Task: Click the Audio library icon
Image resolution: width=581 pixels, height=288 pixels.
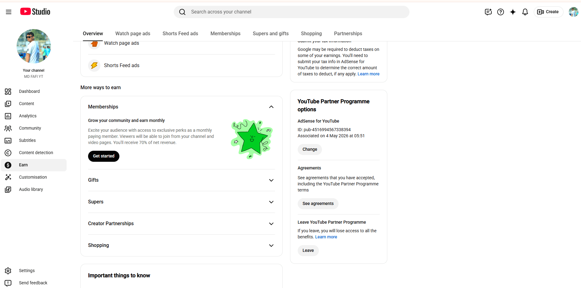Action: coord(8,190)
